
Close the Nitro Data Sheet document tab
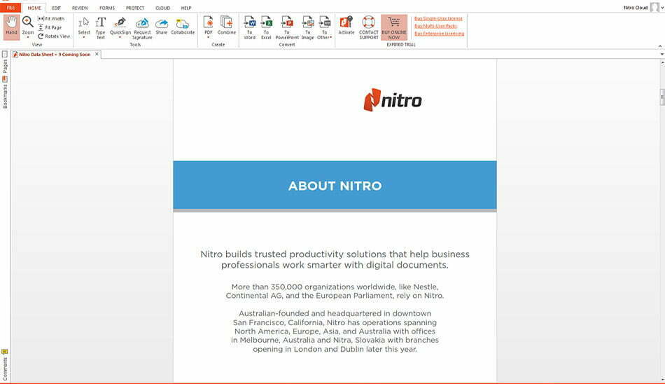tap(97, 54)
